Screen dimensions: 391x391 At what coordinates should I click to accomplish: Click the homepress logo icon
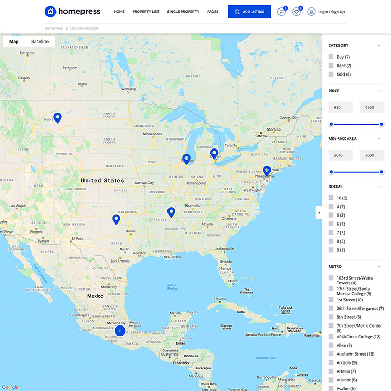[x=50, y=12]
